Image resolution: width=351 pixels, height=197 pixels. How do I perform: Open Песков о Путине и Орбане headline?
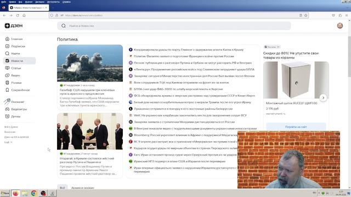coord(193,63)
